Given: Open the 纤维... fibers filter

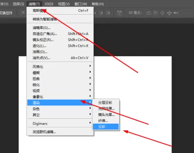Looking at the screenshot, I should (106, 121).
